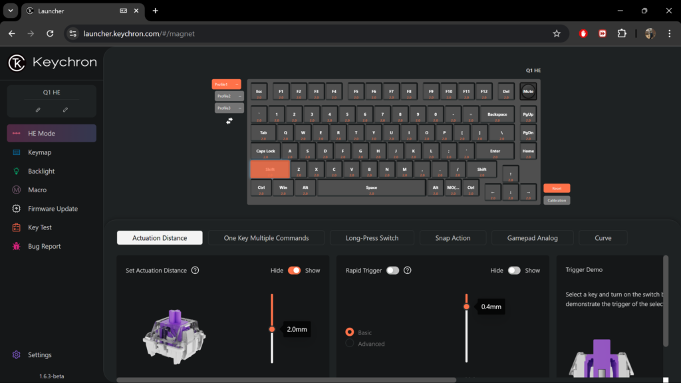Open Rapid Trigger help icon
Viewport: 681px width, 383px height.
point(408,270)
